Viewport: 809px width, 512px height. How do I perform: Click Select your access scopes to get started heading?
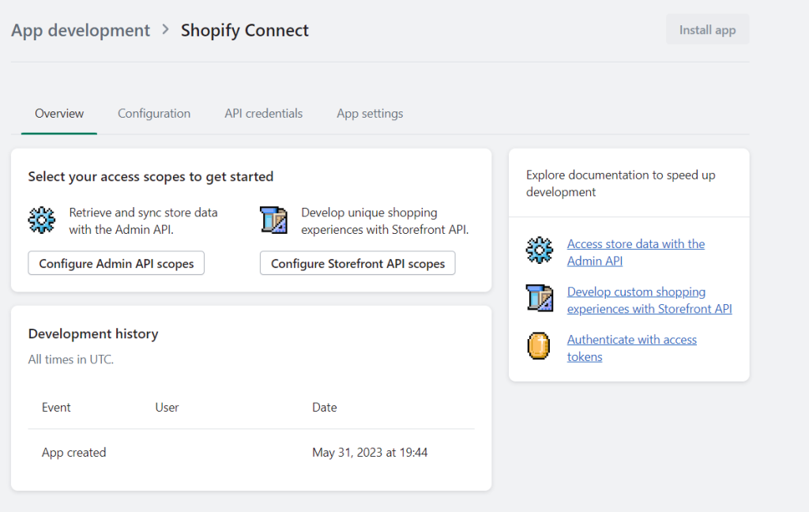[151, 176]
